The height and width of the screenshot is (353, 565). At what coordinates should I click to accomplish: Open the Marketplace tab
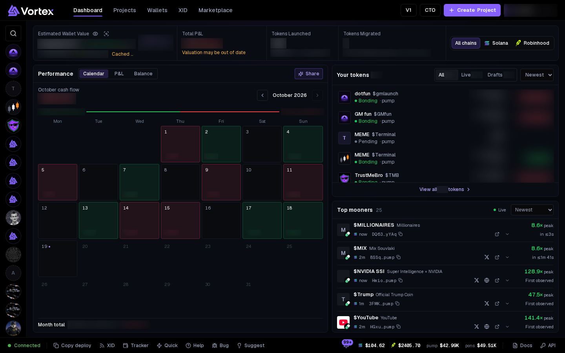click(x=215, y=10)
